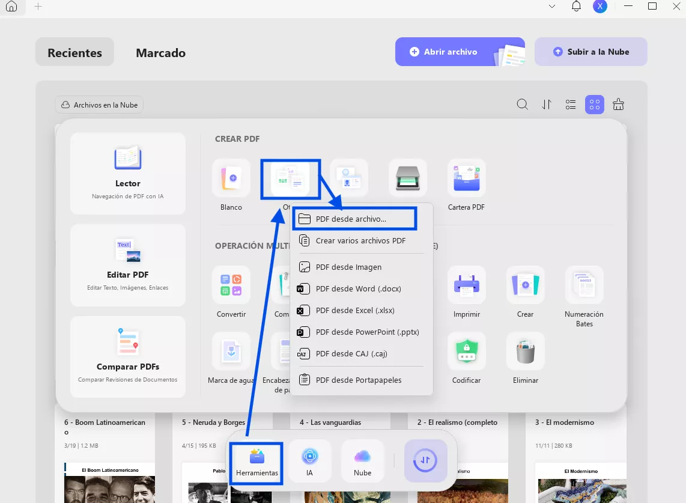Open the Crear batch tool
Image resolution: width=686 pixels, height=503 pixels.
coord(525,284)
